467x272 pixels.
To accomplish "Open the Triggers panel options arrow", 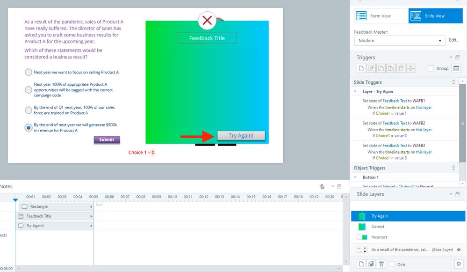I will 451,57.
